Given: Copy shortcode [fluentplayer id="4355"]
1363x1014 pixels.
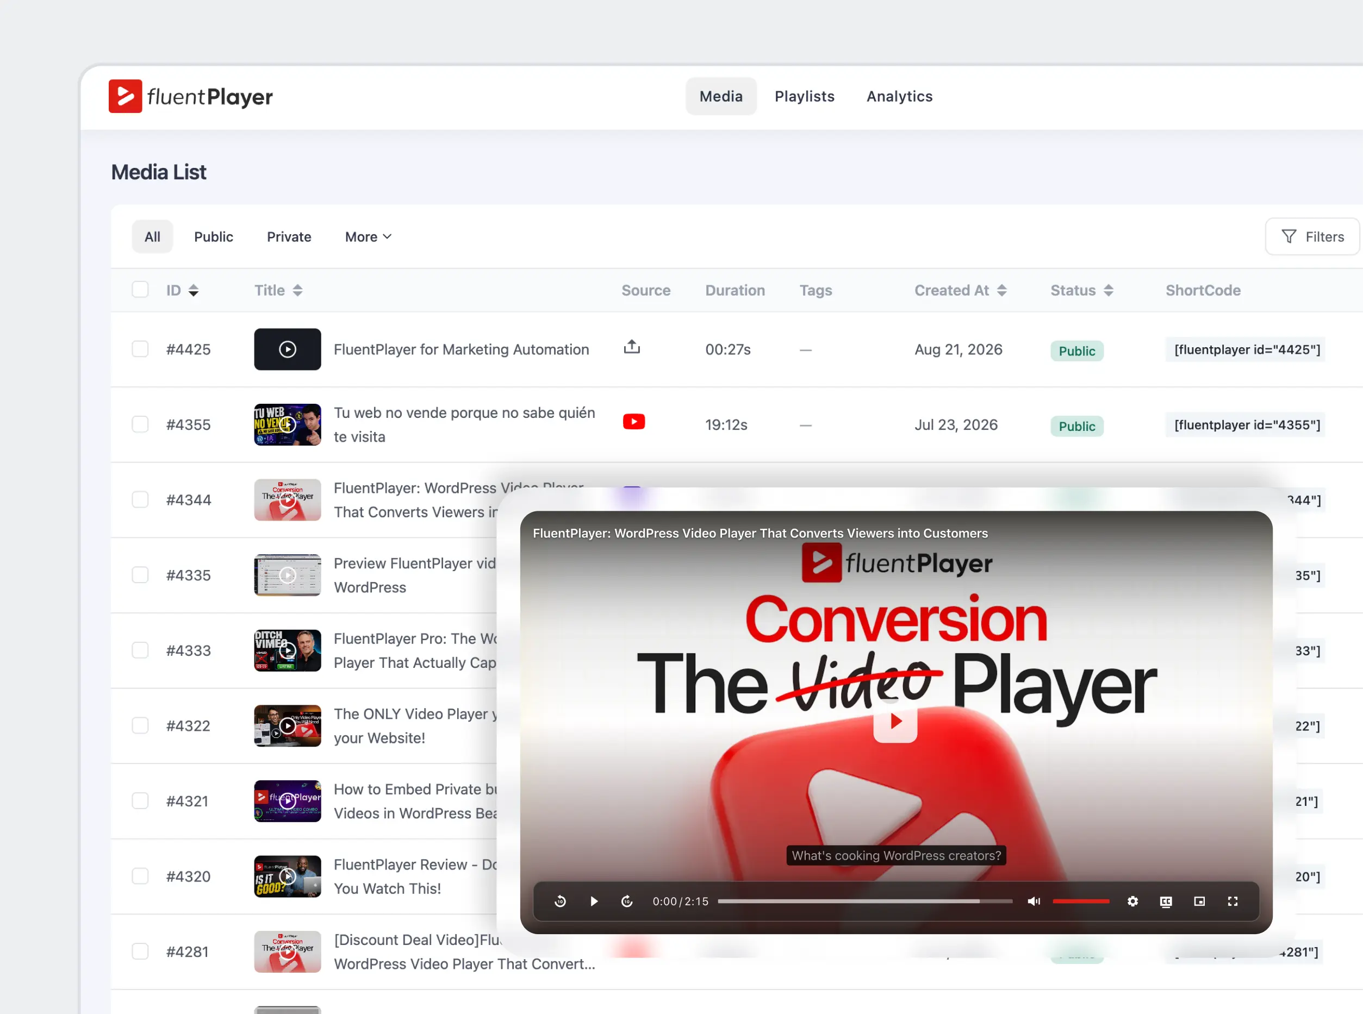Looking at the screenshot, I should pyautogui.click(x=1246, y=425).
